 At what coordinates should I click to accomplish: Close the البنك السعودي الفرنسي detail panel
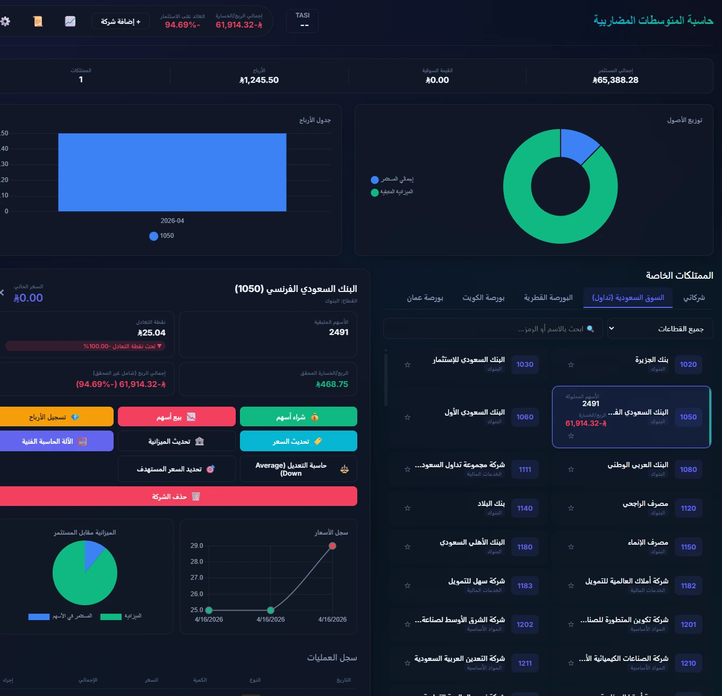[x=2, y=293]
